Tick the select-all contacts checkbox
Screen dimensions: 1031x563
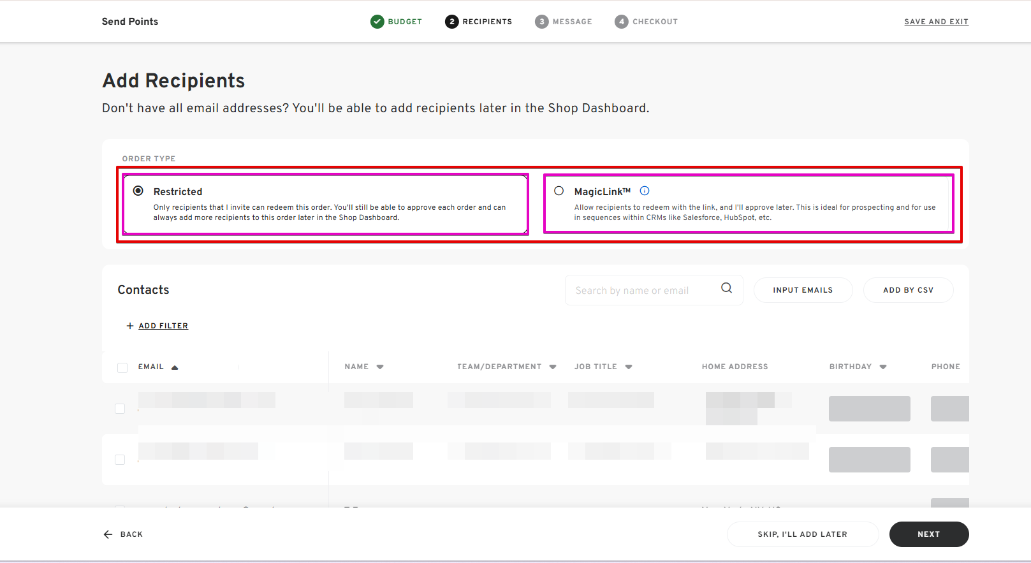(122, 368)
